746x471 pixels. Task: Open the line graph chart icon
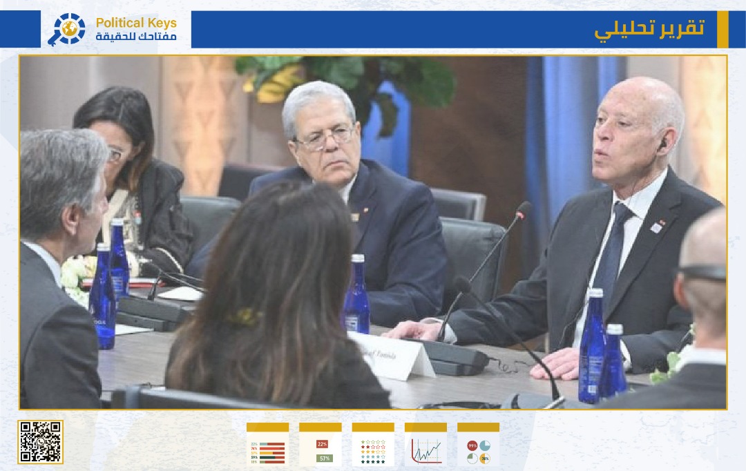tap(425, 445)
